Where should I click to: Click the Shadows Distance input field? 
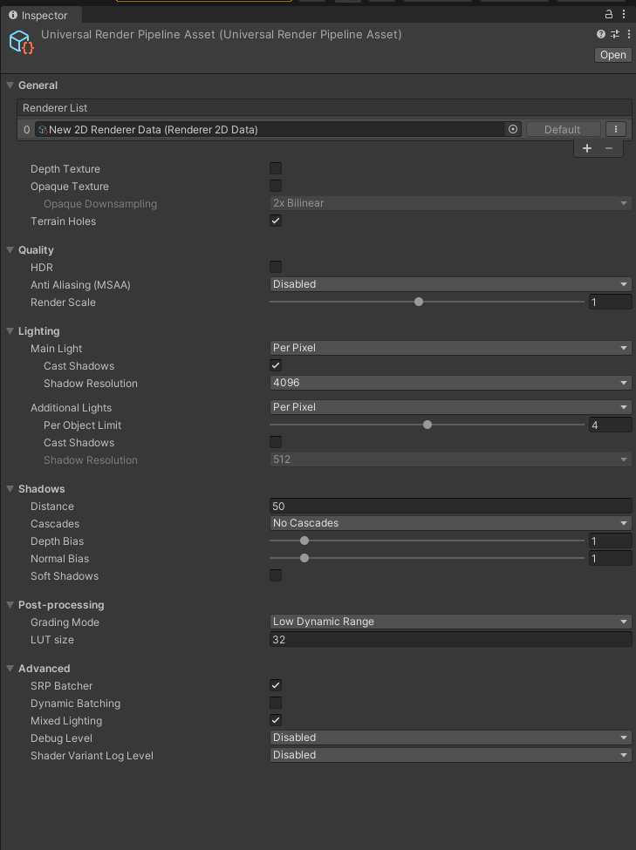(x=450, y=507)
